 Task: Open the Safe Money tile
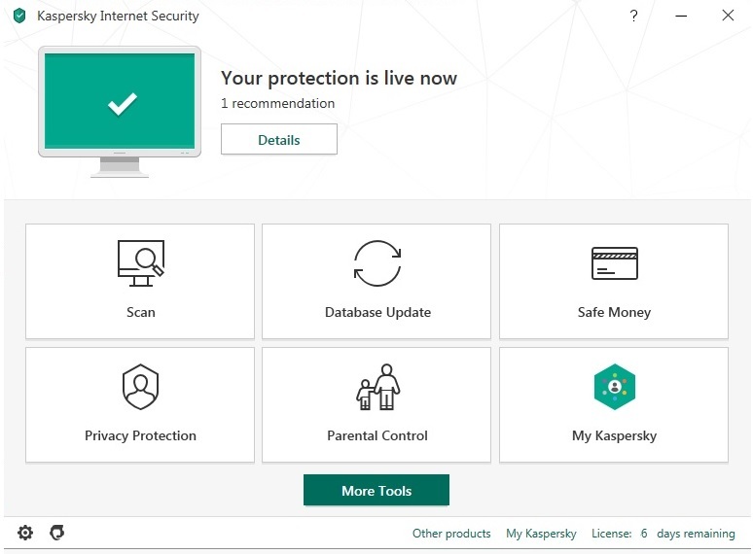point(614,281)
